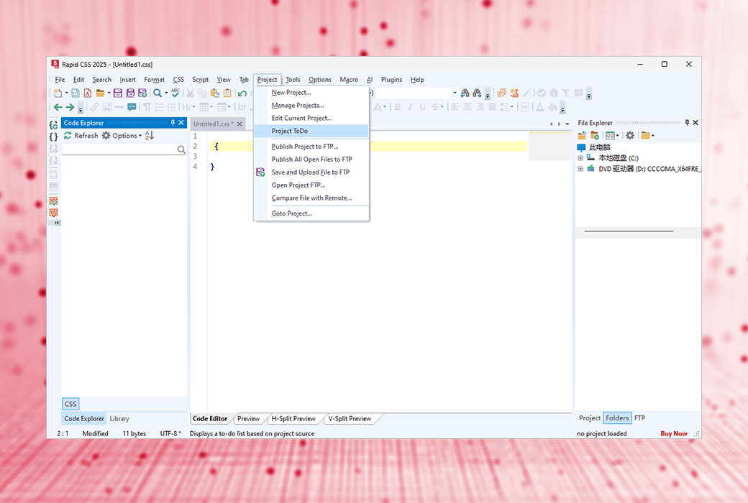This screenshot has height=503, width=748.
Task: Choose Publish Project to FTP...
Action: click(x=311, y=147)
